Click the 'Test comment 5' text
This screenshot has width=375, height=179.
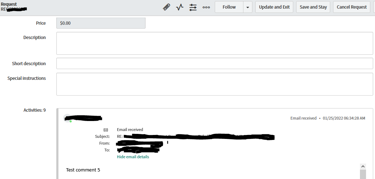[x=83, y=170]
